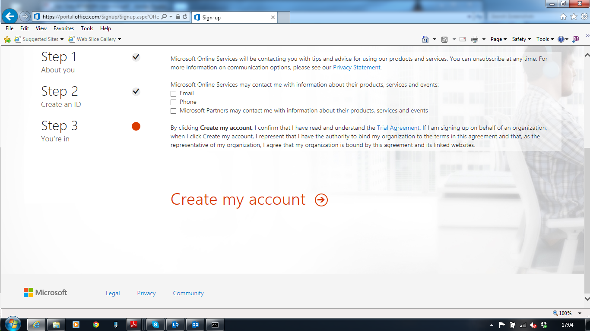
Task: Click the page vertical scrollbar down arrow
Action: coord(587,298)
